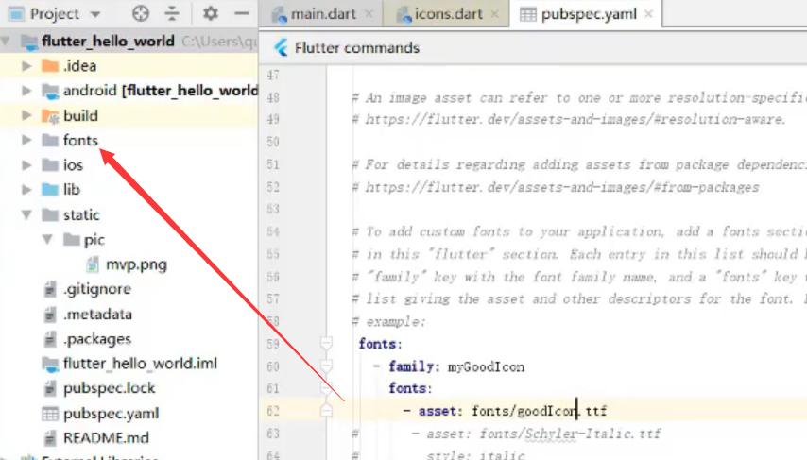
Task: Select the ios folder in tree
Action: 73,164
